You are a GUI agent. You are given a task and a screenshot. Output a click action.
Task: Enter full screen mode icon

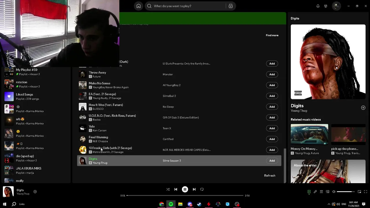tap(365, 192)
